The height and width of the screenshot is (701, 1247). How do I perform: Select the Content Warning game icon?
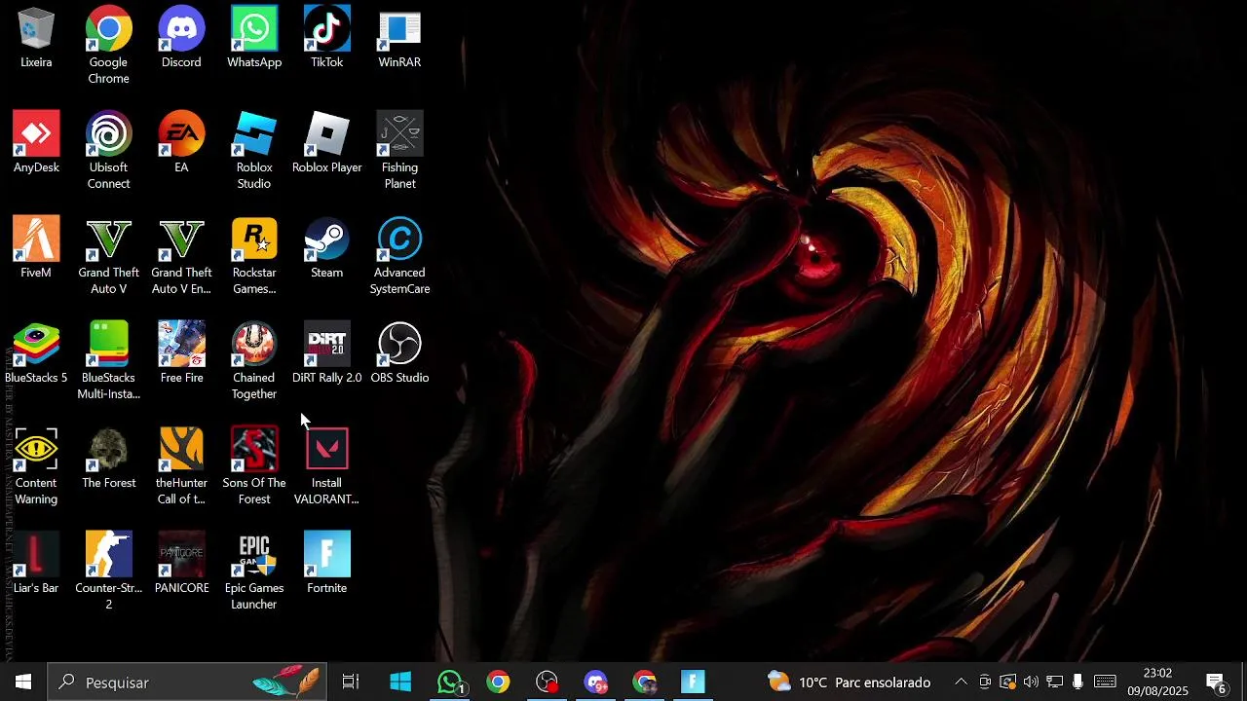(36, 465)
